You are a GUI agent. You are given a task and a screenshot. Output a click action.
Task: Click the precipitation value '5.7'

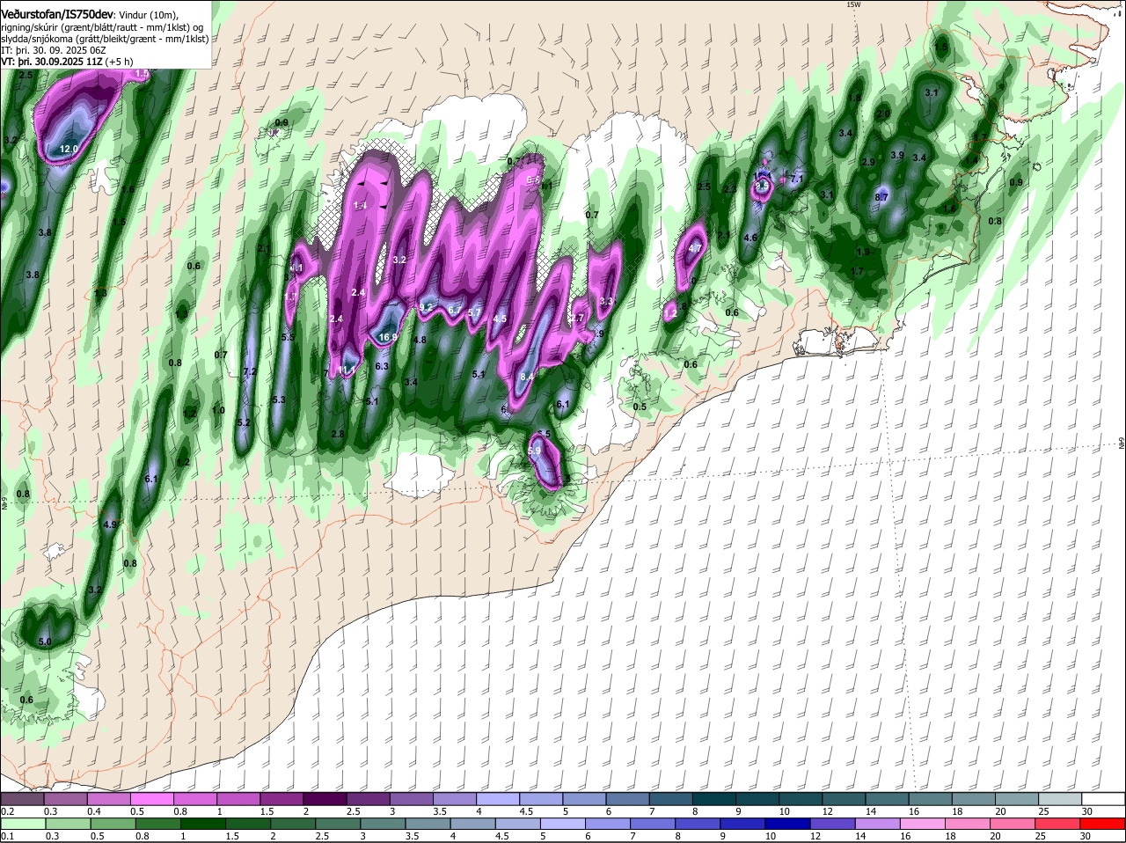475,312
